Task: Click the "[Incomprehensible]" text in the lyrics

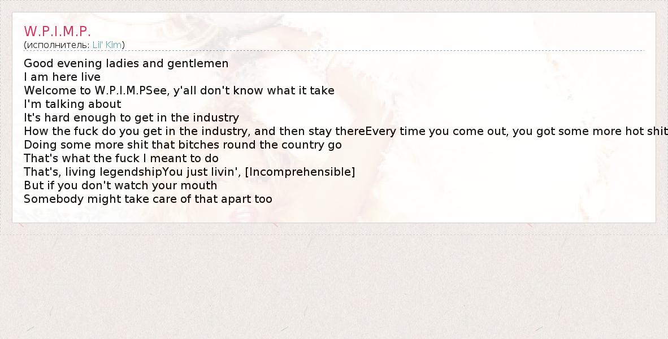Action: point(300,172)
